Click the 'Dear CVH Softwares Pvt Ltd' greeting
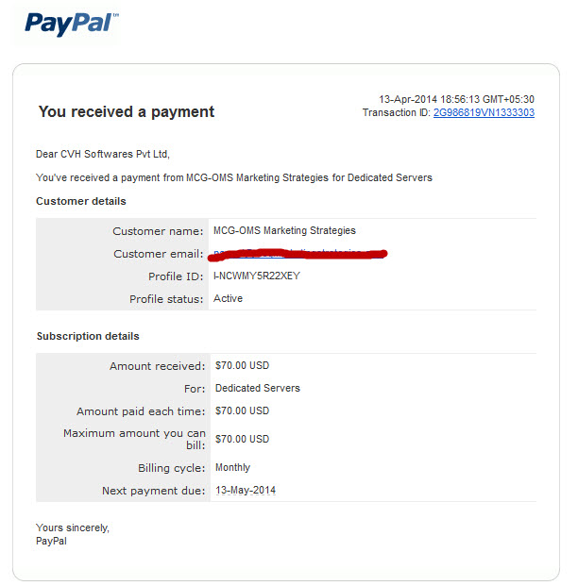 tap(103, 154)
